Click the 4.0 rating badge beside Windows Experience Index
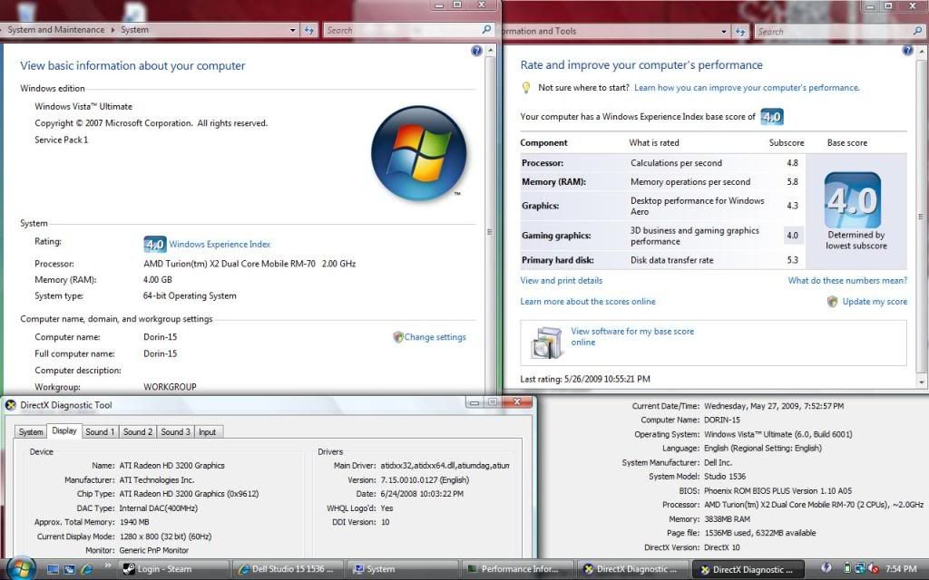The width and height of the screenshot is (929, 580). pyautogui.click(x=154, y=244)
